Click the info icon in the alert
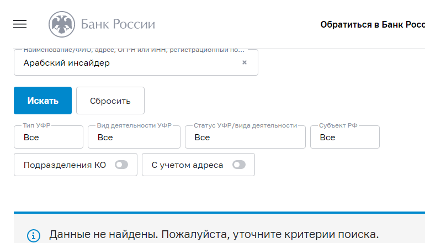This screenshot has height=243, width=425. pos(34,235)
